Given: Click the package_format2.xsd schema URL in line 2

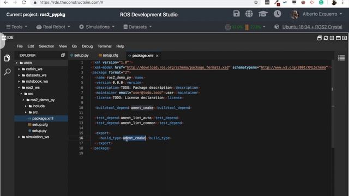Looking at the screenshot, I should pyautogui.click(x=178, y=68).
